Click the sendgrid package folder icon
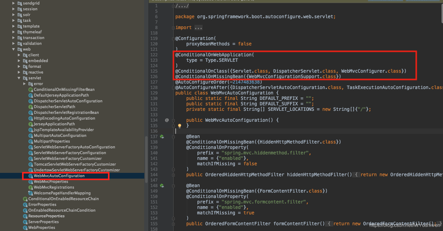Image resolution: width=443 pixels, height=231 pixels. click(20, 3)
